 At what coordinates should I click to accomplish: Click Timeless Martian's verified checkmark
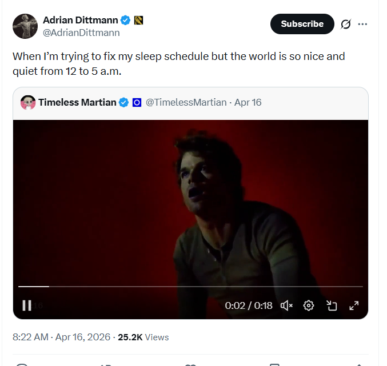tap(123, 103)
